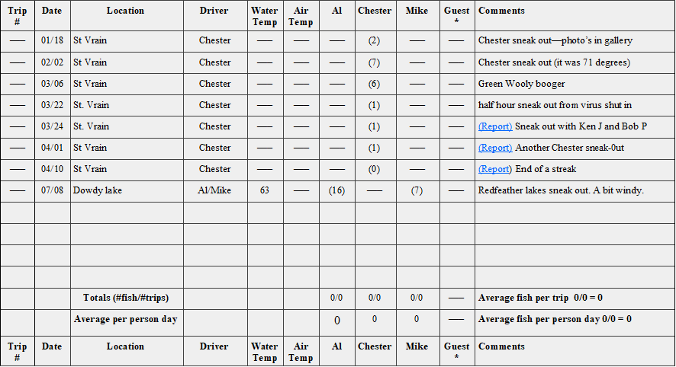Click the Report link beside End of a streak
Screen dimensions: 676x367
click(x=495, y=169)
